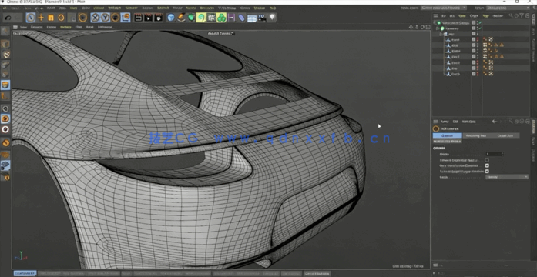
Task: Toggle the X axis lock
Action: [96, 18]
